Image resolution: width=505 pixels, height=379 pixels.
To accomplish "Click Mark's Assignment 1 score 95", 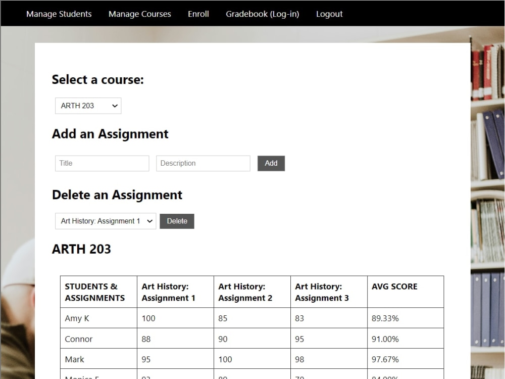I will (x=176, y=359).
